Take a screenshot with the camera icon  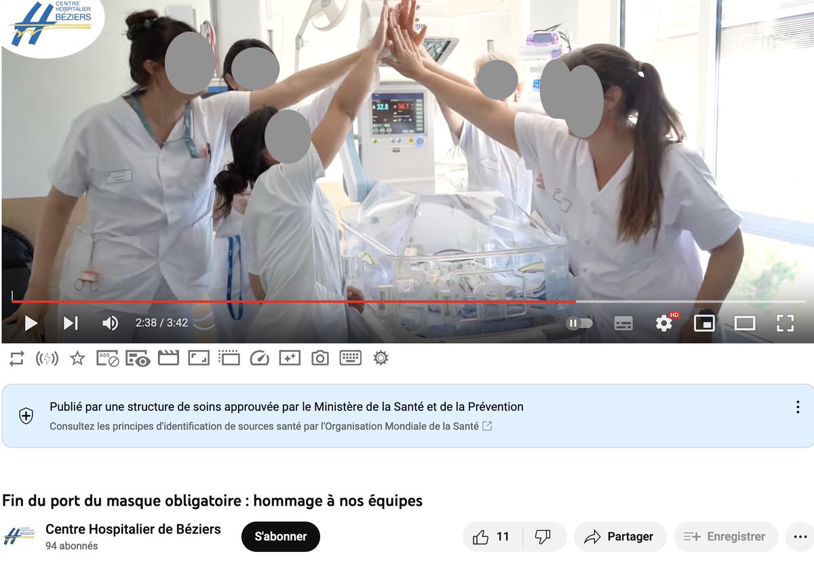pyautogui.click(x=320, y=358)
